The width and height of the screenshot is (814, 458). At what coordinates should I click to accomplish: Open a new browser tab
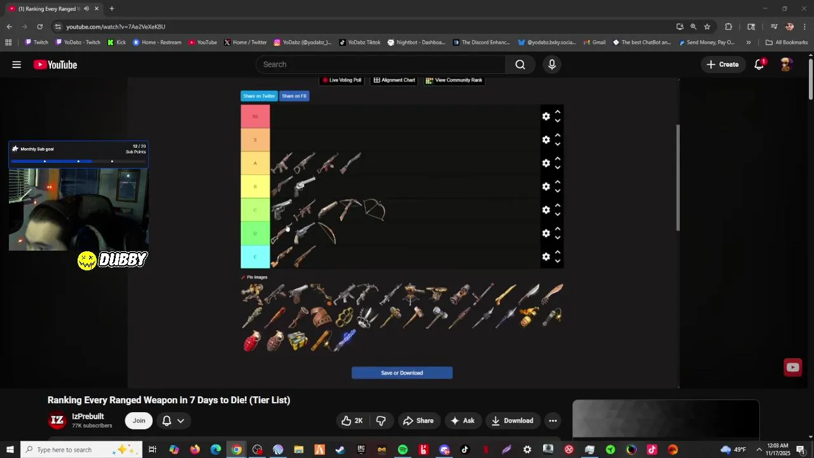tap(112, 9)
